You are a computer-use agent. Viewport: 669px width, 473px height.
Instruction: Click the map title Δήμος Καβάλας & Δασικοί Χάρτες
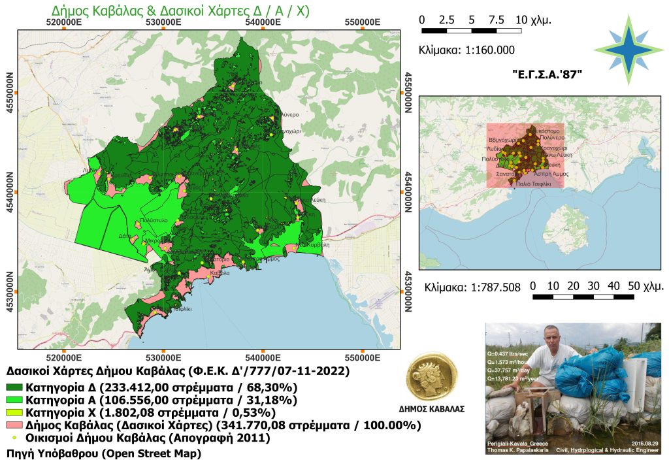[180, 10]
